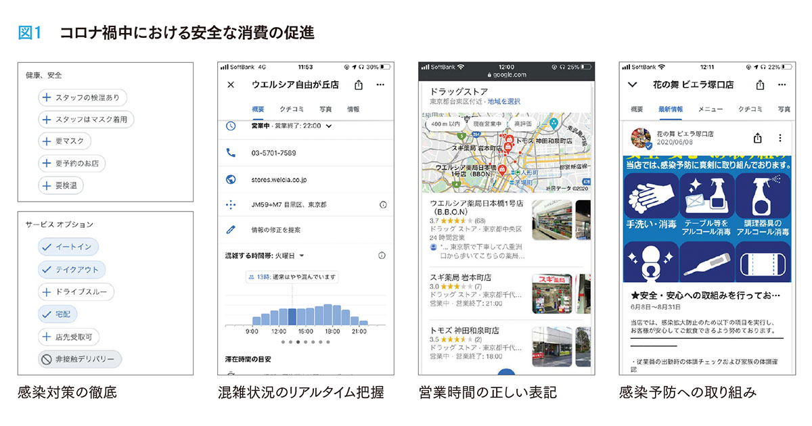
Task: Expand hours next to 営業終了: 22:00
Action: [329, 126]
